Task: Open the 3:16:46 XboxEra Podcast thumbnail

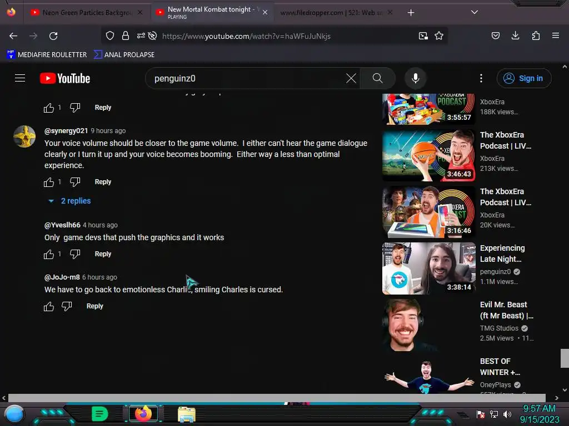Action: click(x=428, y=211)
